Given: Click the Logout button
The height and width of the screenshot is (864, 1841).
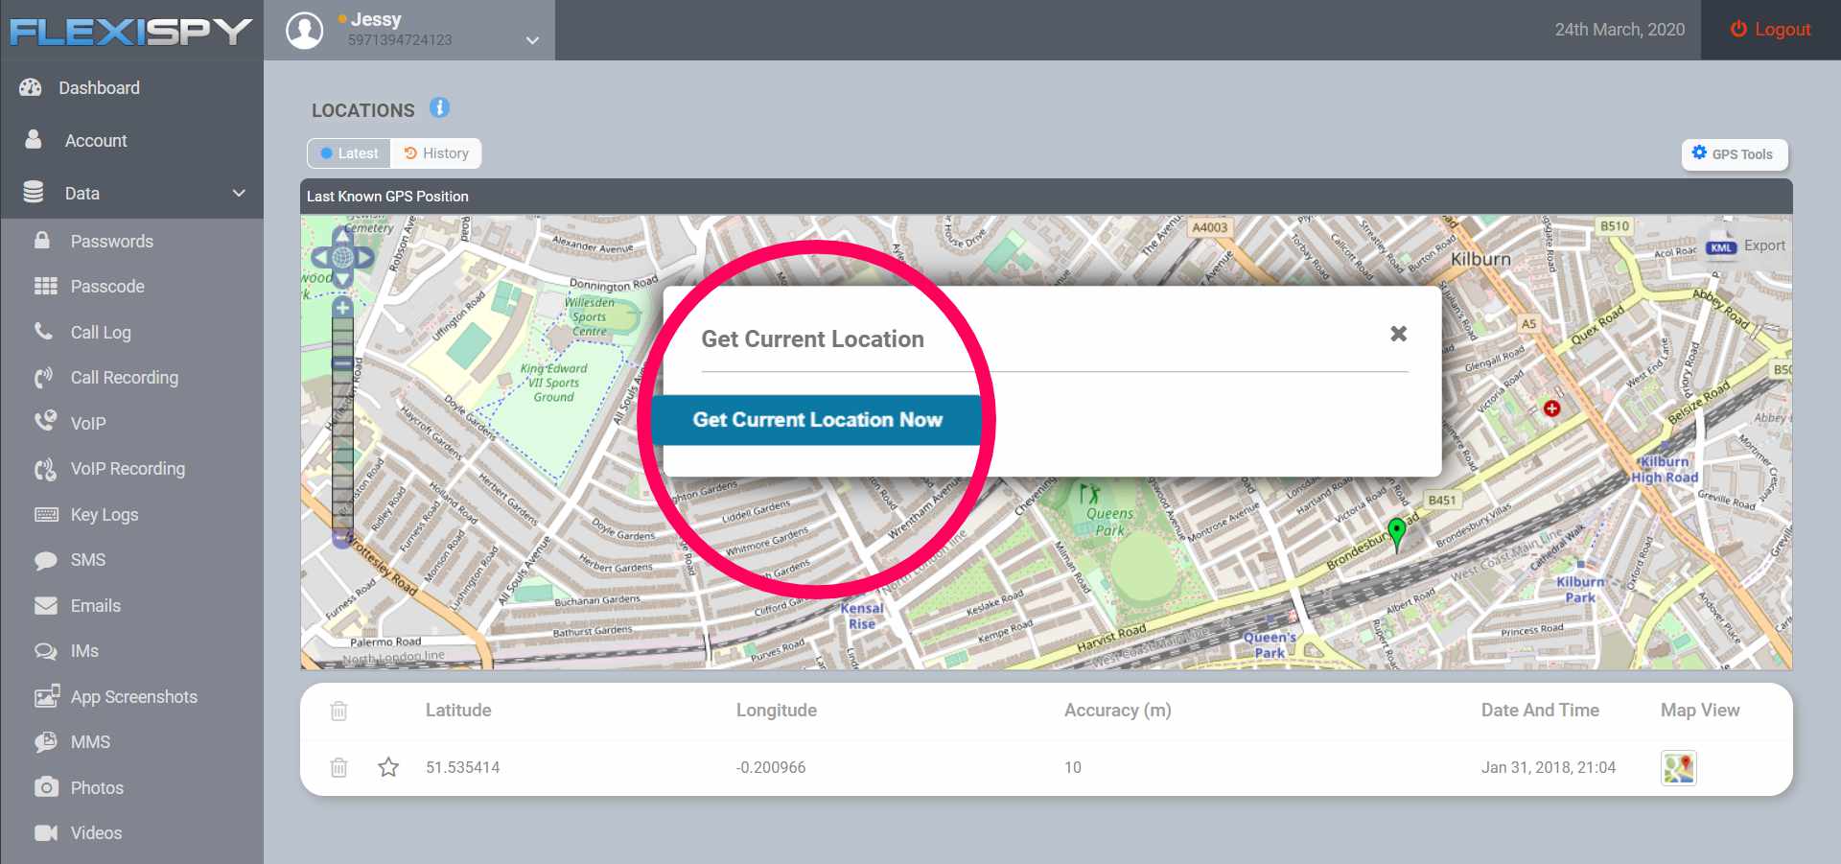Looking at the screenshot, I should [x=1771, y=30].
